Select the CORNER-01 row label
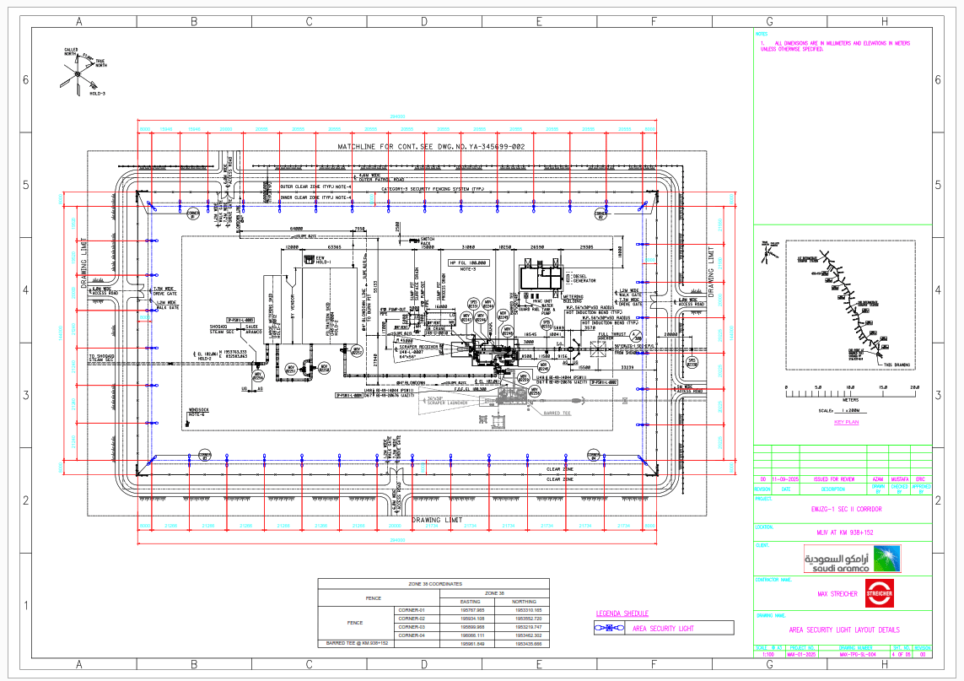This screenshot has width=964, height=681. pos(412,610)
